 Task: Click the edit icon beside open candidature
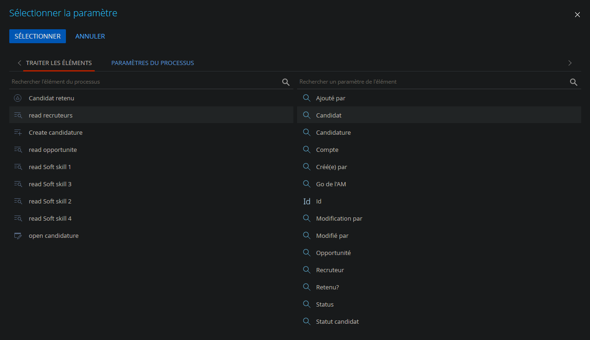pos(18,235)
